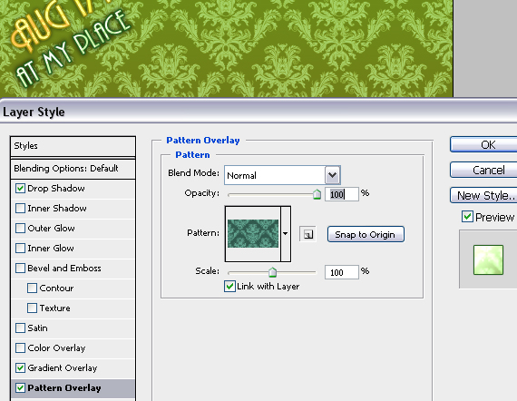Enable the Satin checkbox
This screenshot has height=401, width=517.
tap(21, 328)
